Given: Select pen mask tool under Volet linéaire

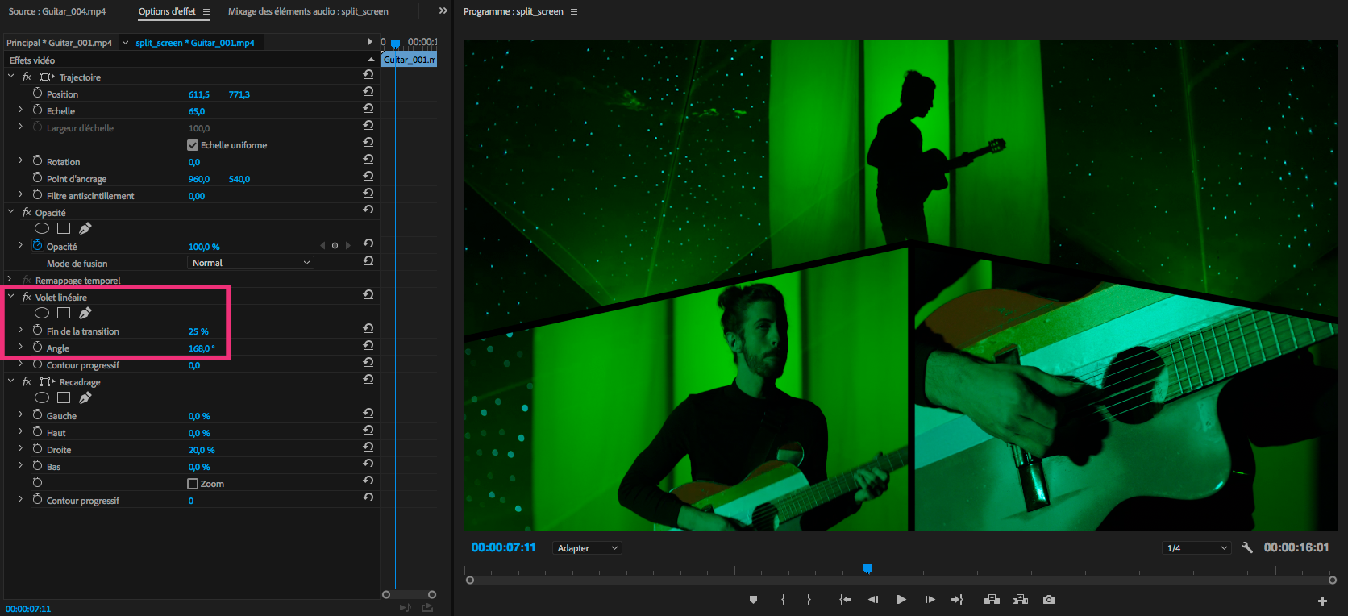Looking at the screenshot, I should [85, 314].
